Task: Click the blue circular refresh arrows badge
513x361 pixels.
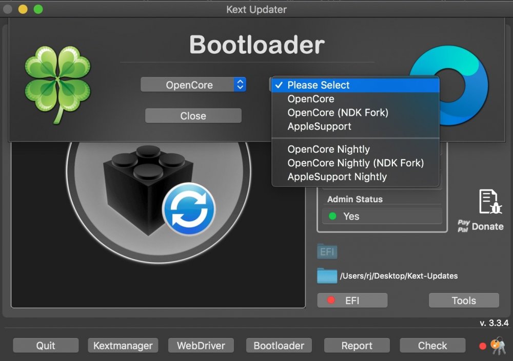Action: tap(189, 209)
